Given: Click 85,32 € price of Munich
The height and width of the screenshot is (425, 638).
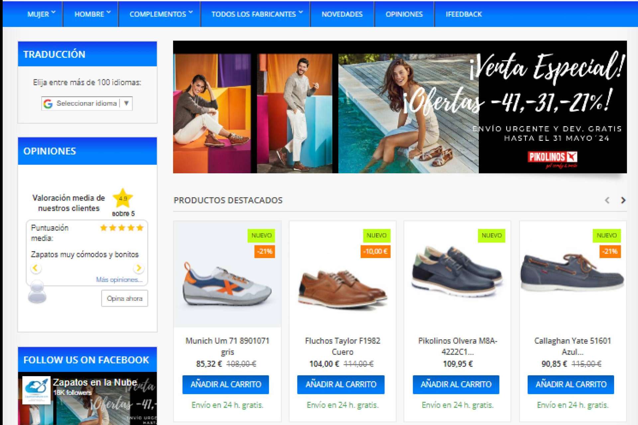Looking at the screenshot, I should click(x=209, y=364).
